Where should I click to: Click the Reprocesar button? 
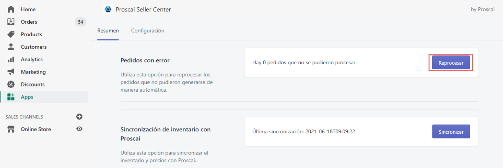(x=451, y=63)
